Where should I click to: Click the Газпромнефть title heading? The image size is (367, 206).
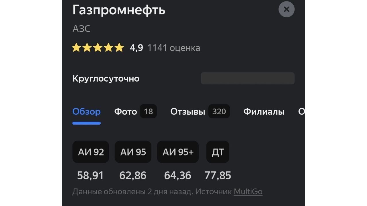coord(119,10)
